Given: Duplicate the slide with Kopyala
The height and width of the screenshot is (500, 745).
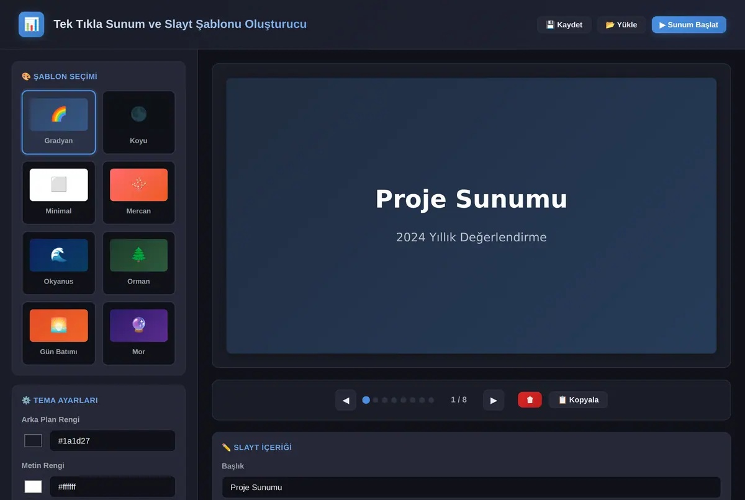Looking at the screenshot, I should (578, 400).
